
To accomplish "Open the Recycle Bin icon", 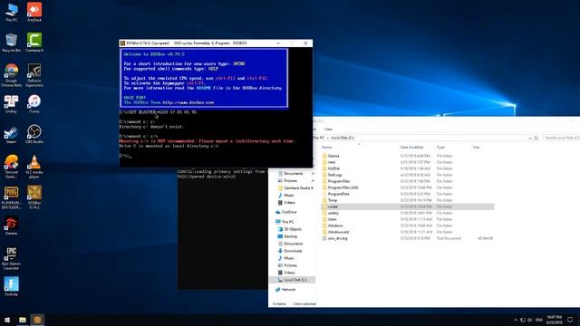I will (x=12, y=43).
